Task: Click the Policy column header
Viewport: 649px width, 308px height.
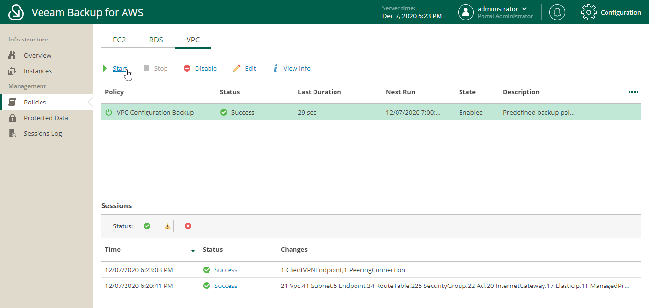Action: (x=114, y=92)
